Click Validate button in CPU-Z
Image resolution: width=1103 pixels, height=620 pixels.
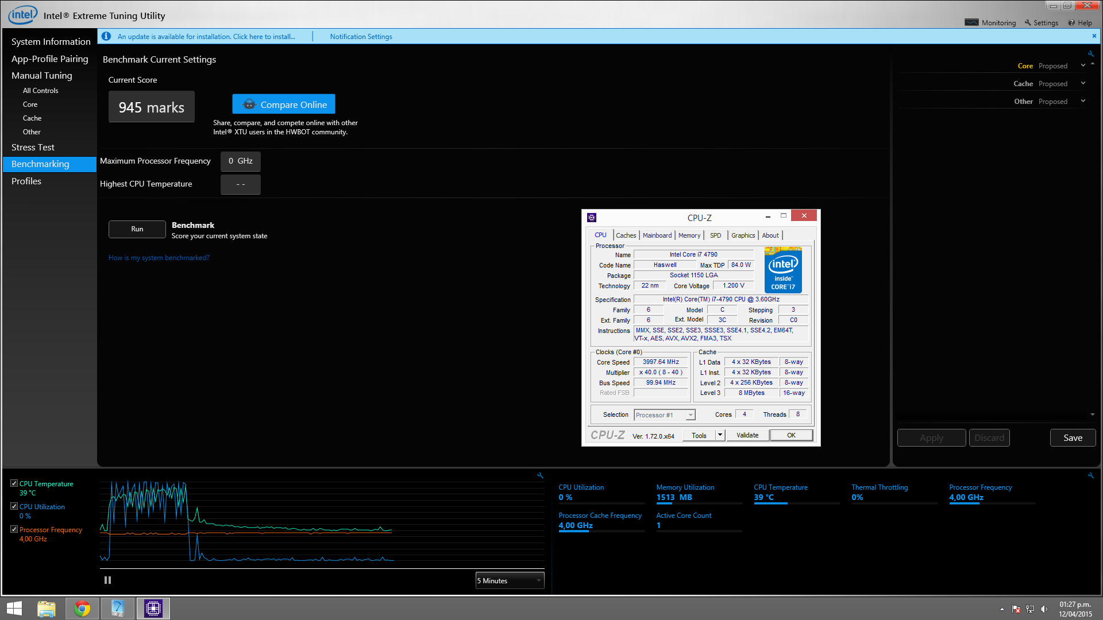[x=747, y=435]
